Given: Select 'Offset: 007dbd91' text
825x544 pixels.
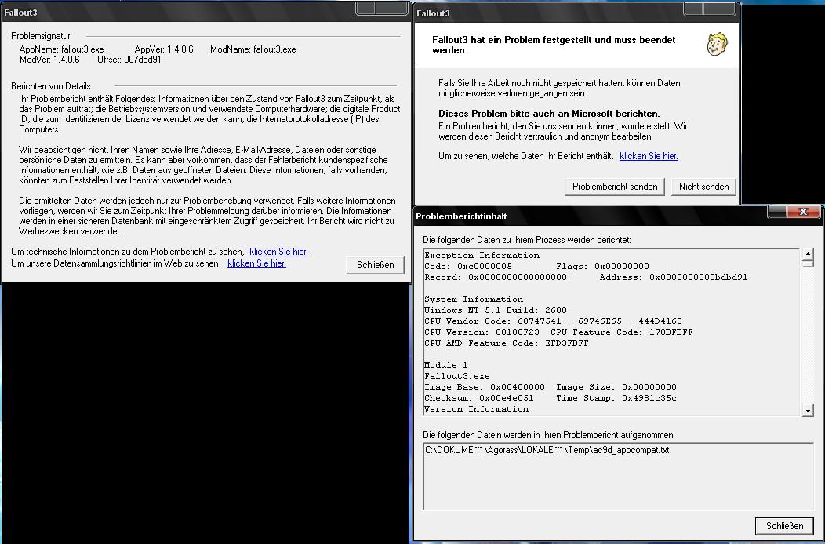Looking at the screenshot, I should tap(129, 60).
